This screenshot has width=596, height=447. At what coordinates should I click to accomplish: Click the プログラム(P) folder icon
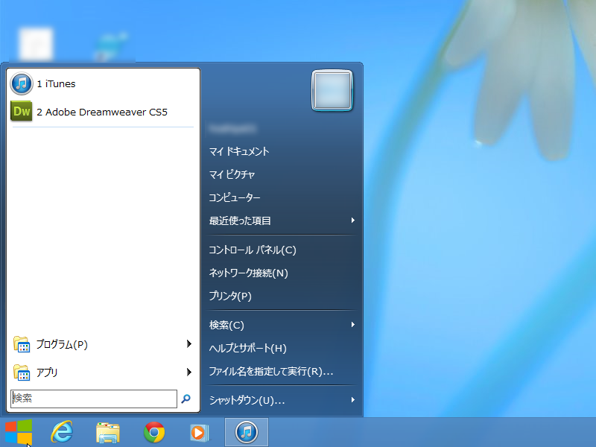(22, 344)
